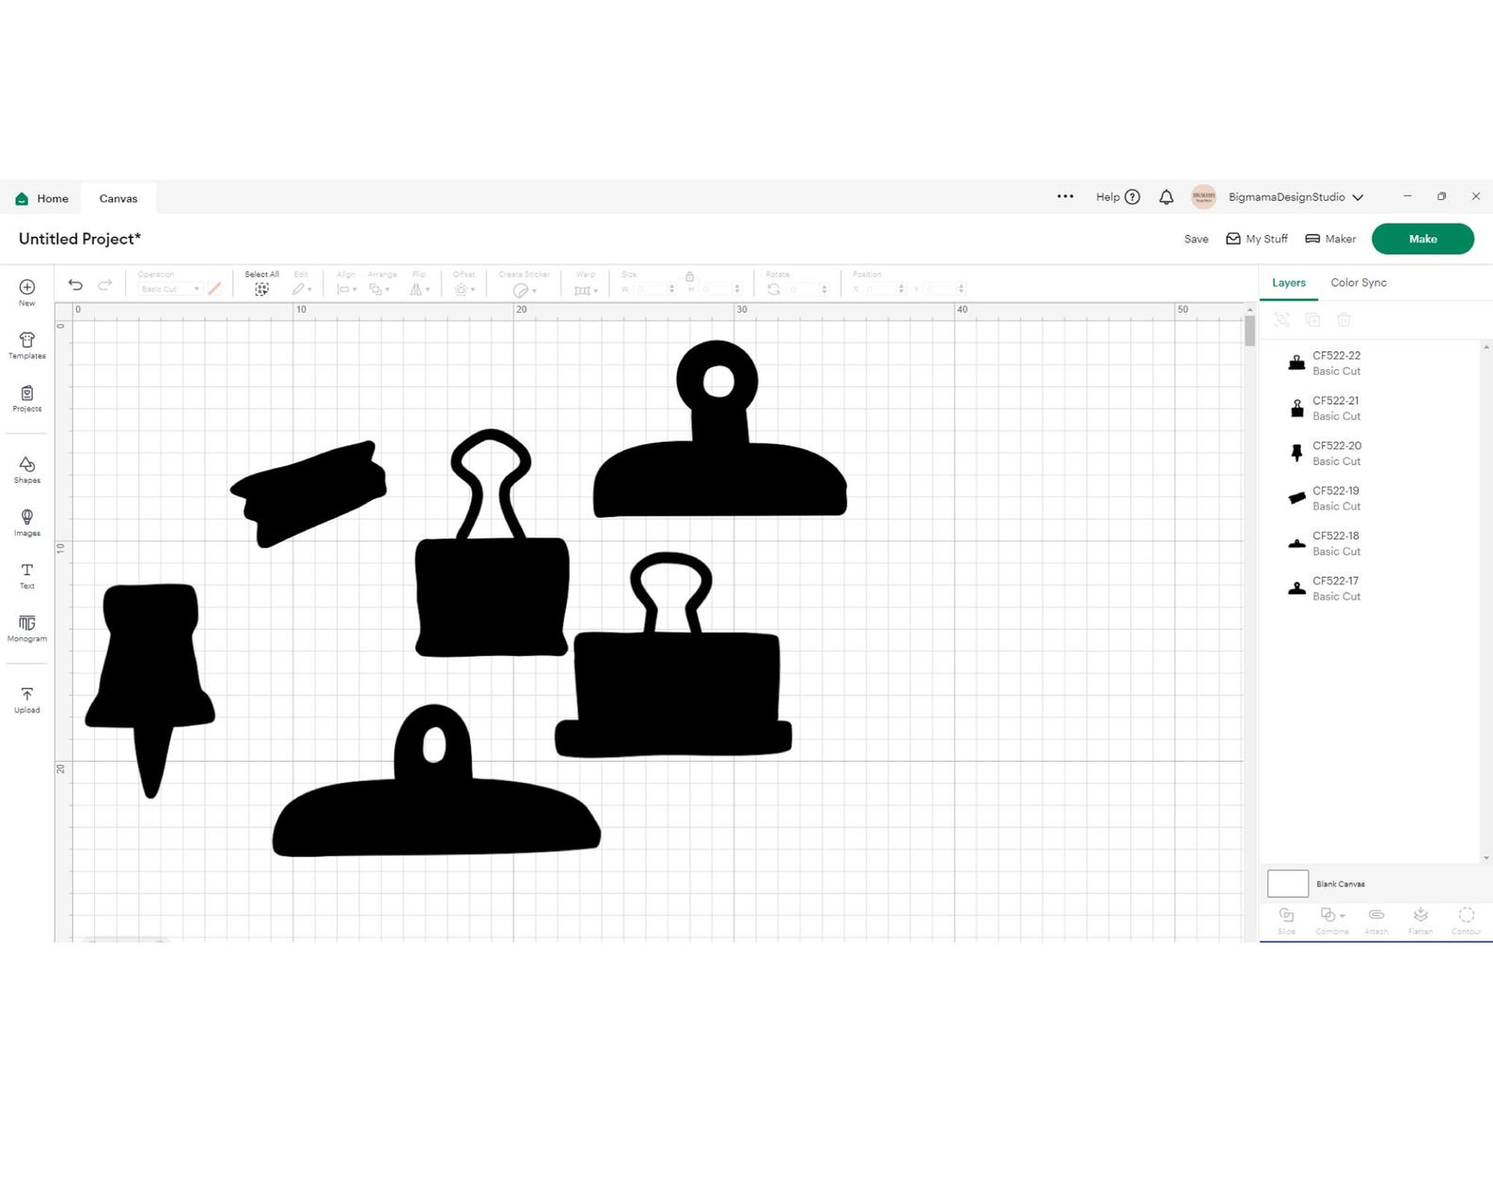Click the Group icon in Layers panel
The height and width of the screenshot is (1199, 1493).
(x=1281, y=319)
